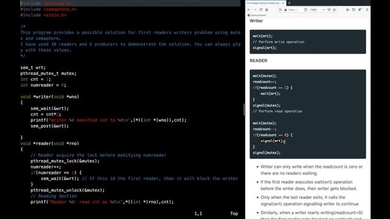
Task: Go back in Firefox browser
Action: coord(249,10)
